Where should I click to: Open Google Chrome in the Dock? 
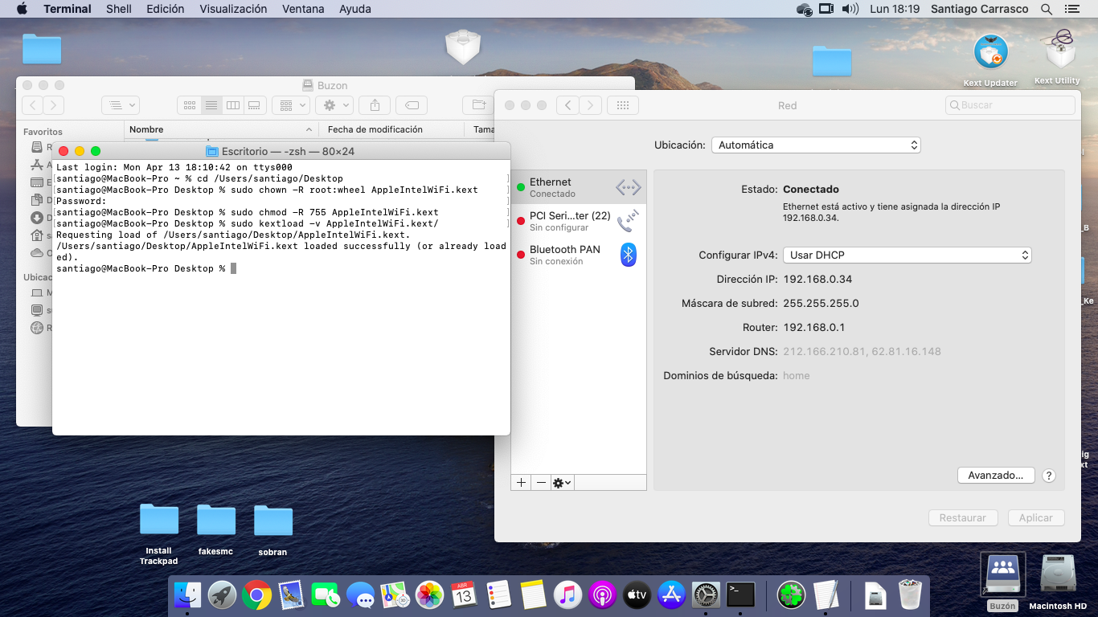click(256, 595)
